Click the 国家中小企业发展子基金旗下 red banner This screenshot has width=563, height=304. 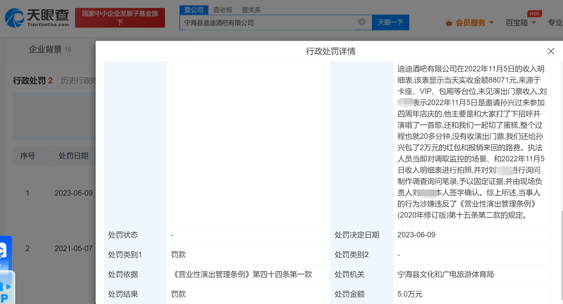pyautogui.click(x=120, y=18)
